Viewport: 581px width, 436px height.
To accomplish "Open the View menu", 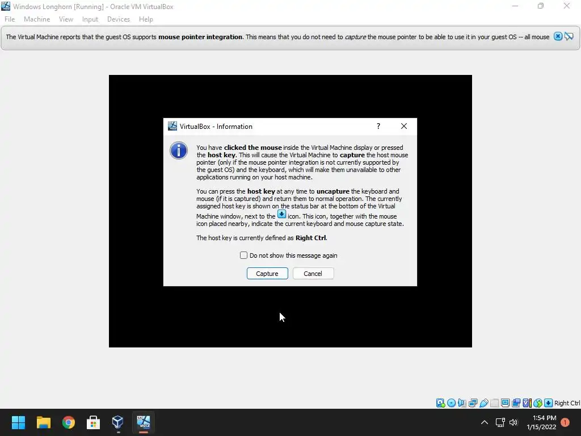I will coord(66,19).
